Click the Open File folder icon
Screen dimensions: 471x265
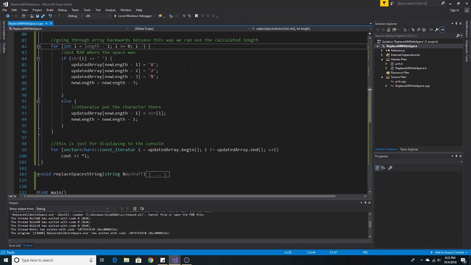[x=32, y=16]
